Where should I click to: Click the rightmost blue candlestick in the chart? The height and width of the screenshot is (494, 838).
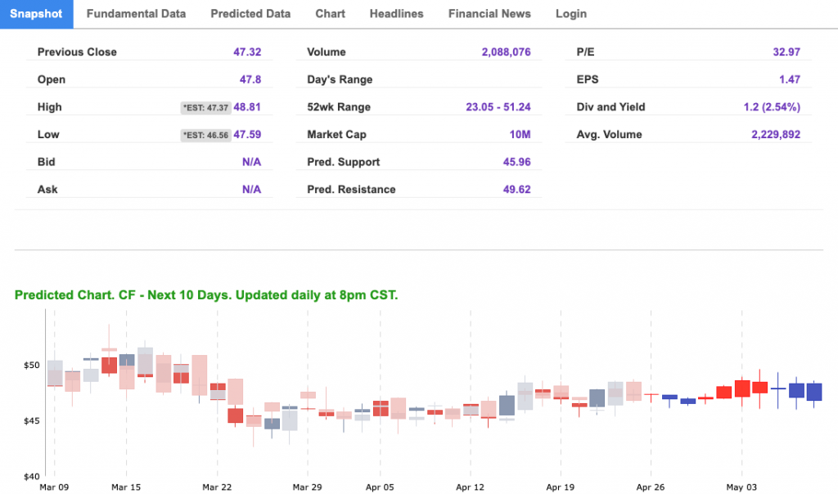[814, 392]
